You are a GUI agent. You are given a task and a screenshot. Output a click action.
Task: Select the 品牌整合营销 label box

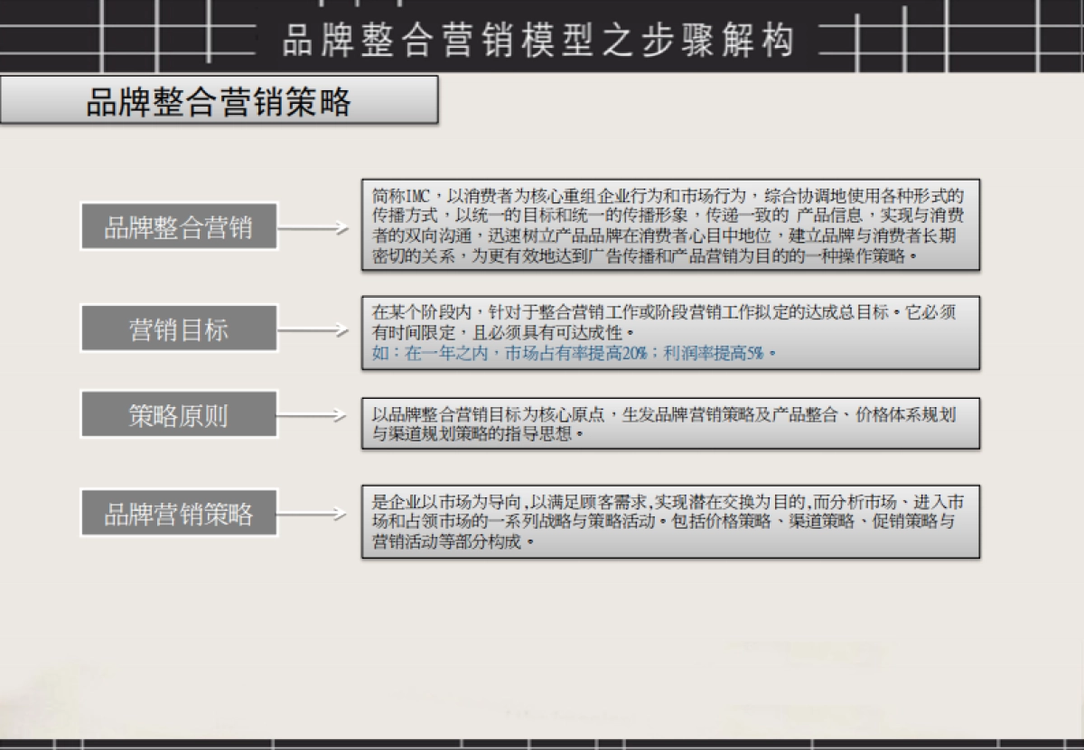pos(181,227)
